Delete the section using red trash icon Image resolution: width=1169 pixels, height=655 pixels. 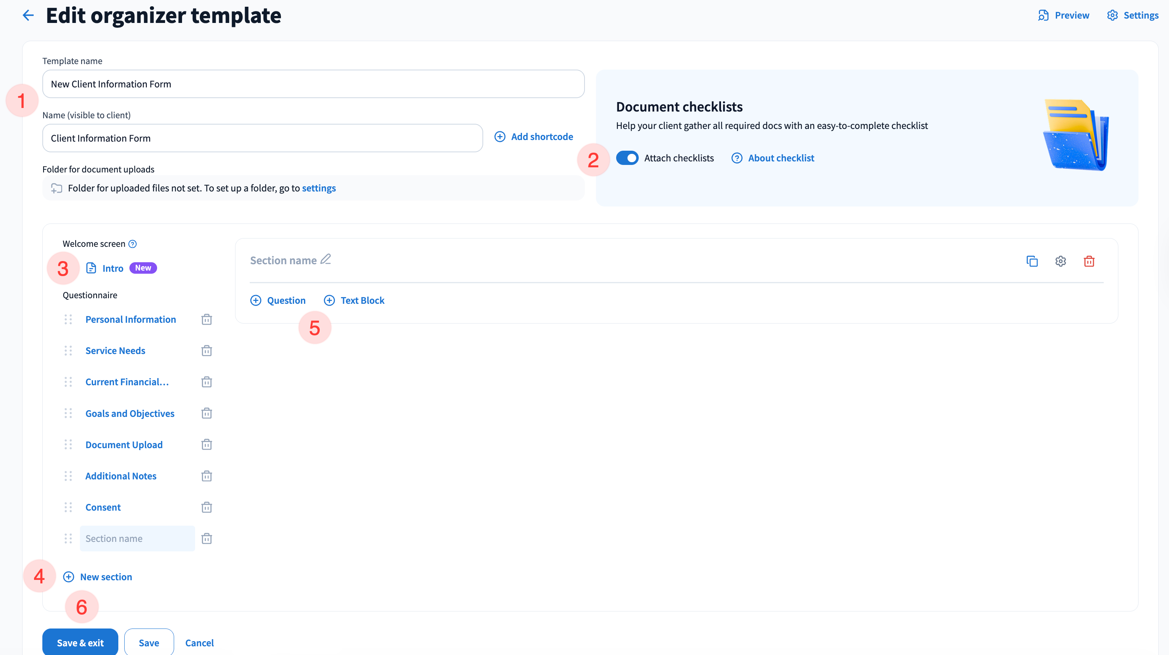[1089, 261]
